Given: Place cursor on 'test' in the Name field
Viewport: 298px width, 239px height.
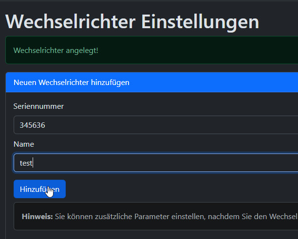Looking at the screenshot, I should tap(26, 163).
